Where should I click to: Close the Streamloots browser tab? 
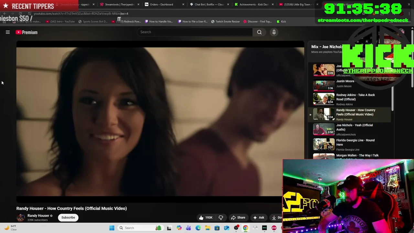tap(138, 5)
